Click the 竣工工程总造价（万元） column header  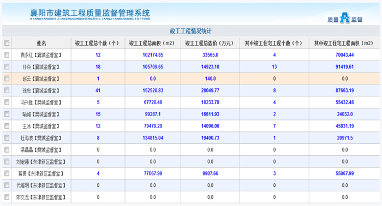(x=209, y=43)
